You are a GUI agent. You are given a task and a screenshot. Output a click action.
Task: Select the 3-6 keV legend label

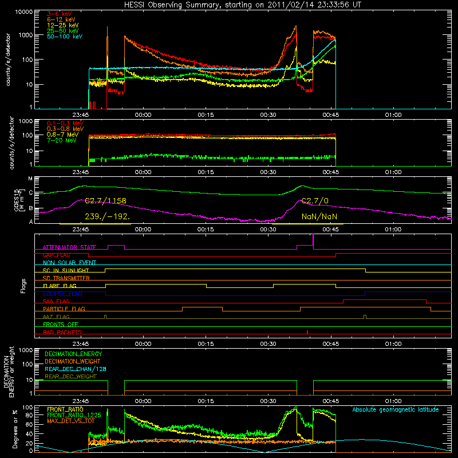click(59, 14)
